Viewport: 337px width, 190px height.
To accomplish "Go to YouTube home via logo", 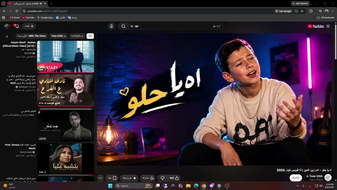I will point(316,26).
